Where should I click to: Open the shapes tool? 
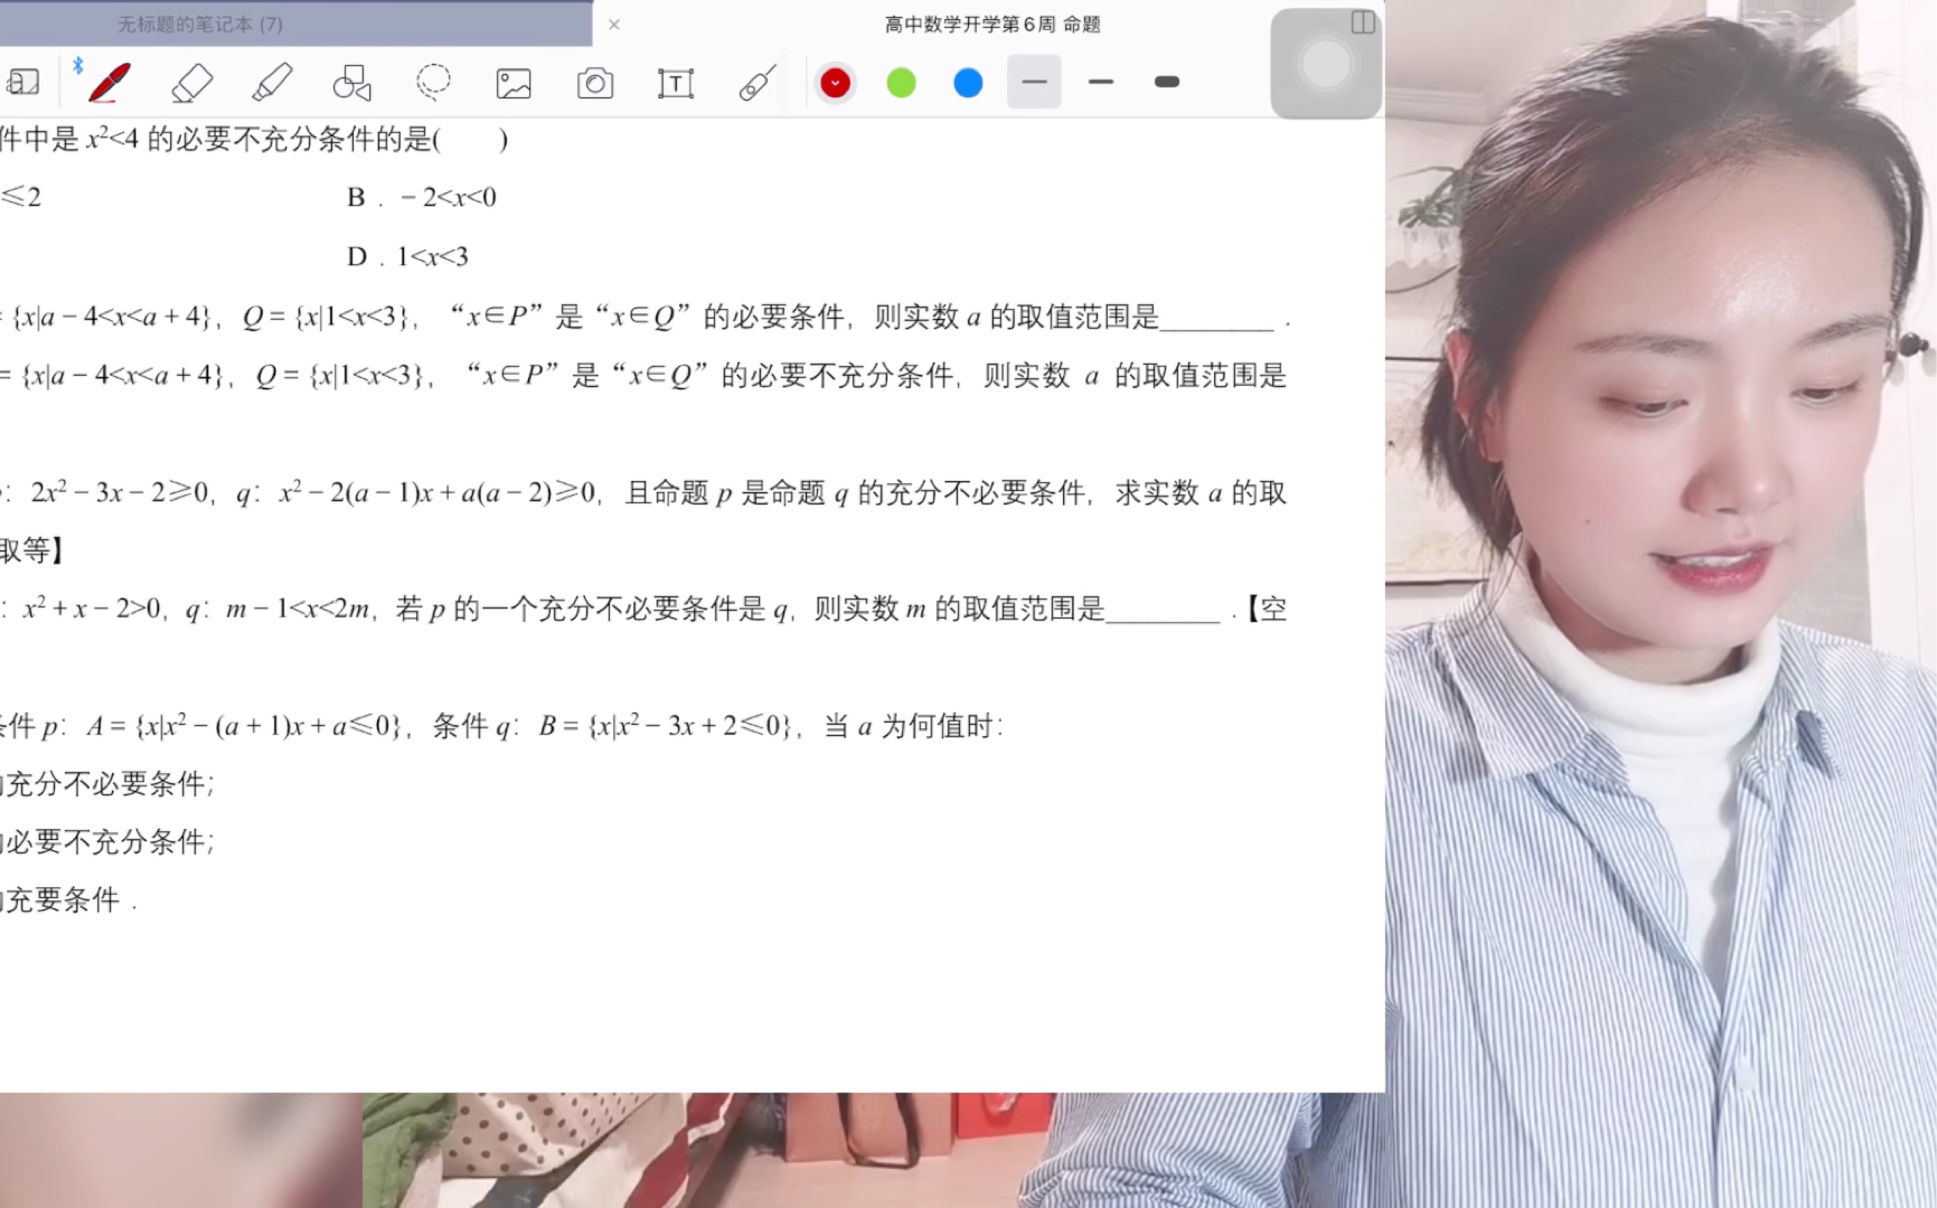352,82
